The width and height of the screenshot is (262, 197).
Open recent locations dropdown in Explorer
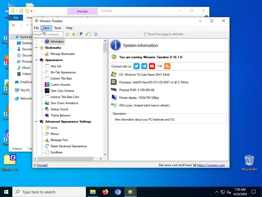(x=27, y=25)
